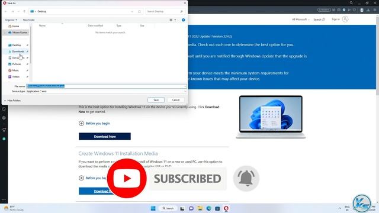
Task: Open History clock icon in Opera sidebar
Action: click(4, 109)
